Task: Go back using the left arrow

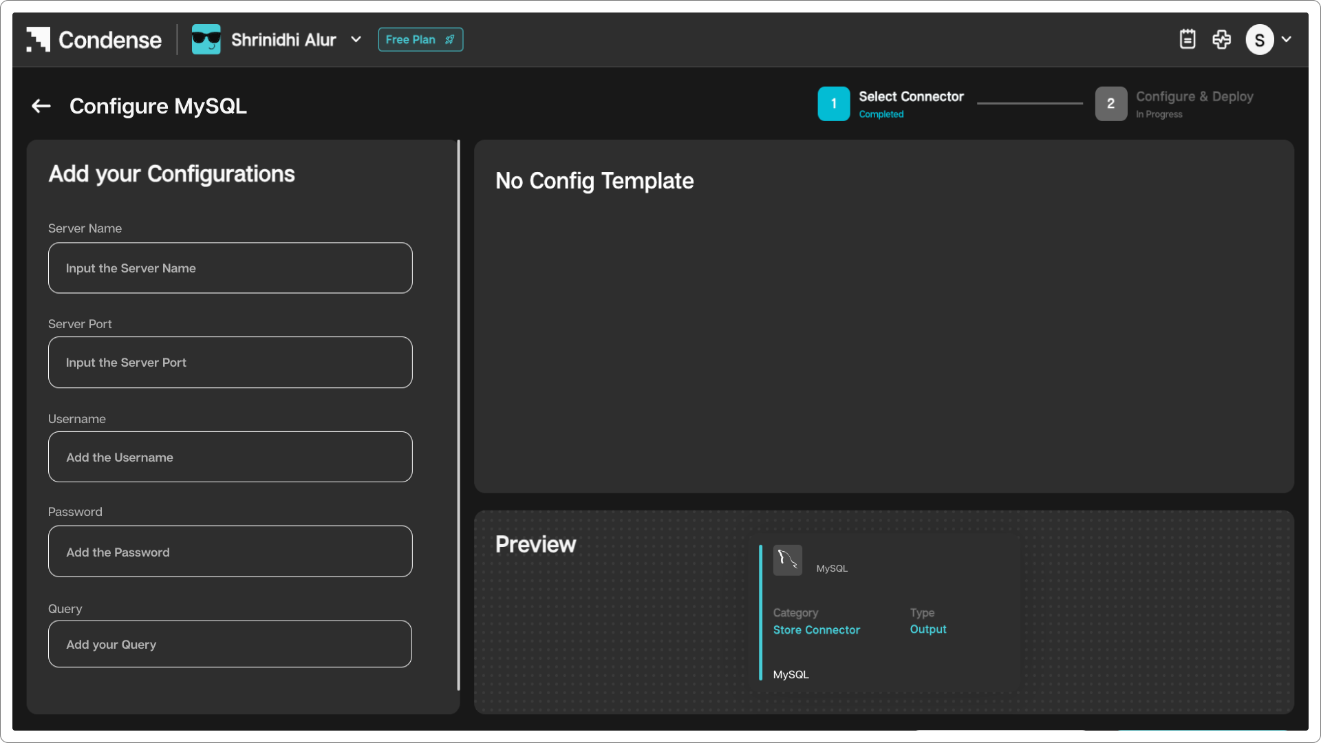Action: 41,106
